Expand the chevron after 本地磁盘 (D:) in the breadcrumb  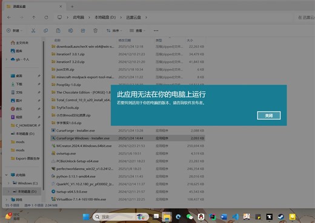(x=121, y=18)
